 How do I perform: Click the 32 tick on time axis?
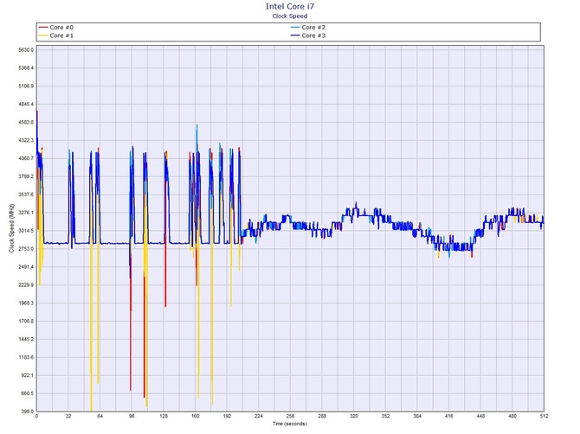pyautogui.click(x=68, y=416)
